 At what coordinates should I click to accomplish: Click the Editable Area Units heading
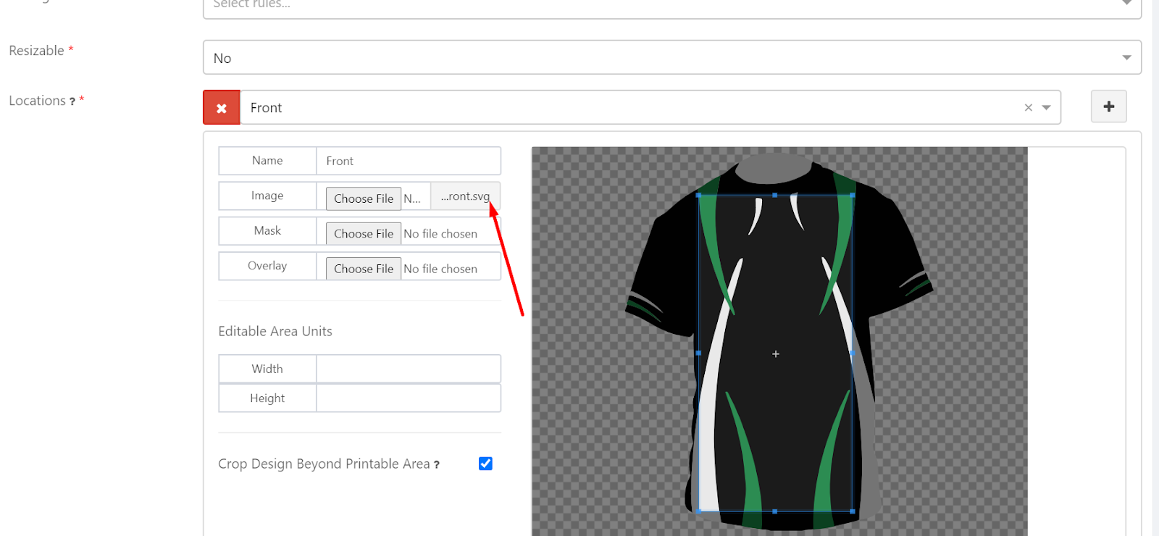(x=275, y=331)
